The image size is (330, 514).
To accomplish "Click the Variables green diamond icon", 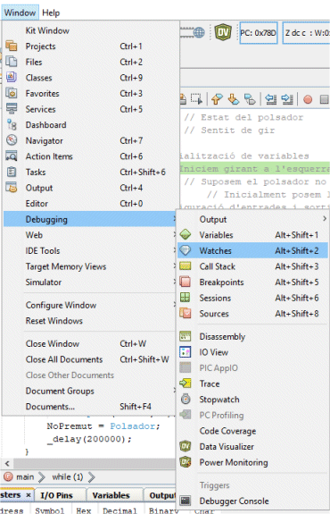I will point(186,234).
